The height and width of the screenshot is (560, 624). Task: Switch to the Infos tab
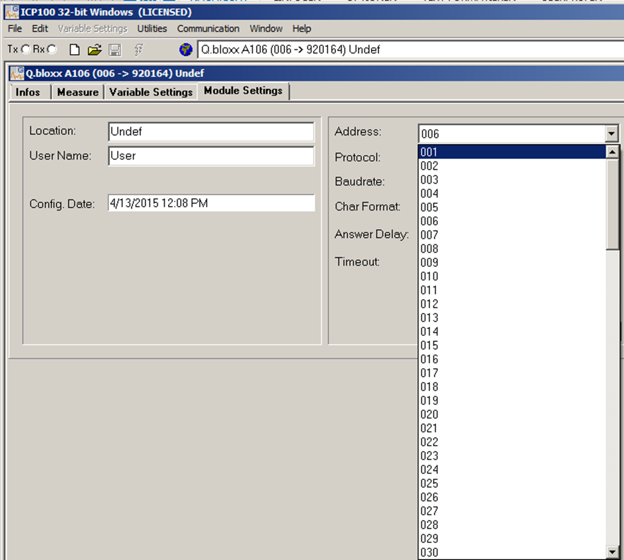pyautogui.click(x=29, y=92)
